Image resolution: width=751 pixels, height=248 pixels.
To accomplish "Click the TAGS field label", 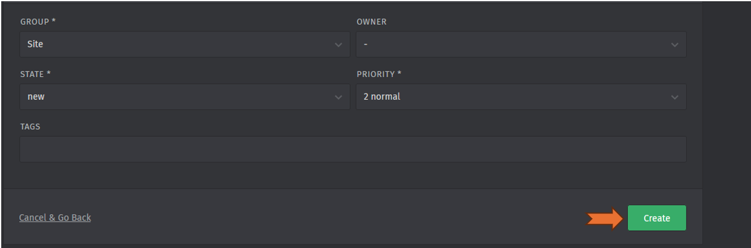I will pyautogui.click(x=30, y=127).
